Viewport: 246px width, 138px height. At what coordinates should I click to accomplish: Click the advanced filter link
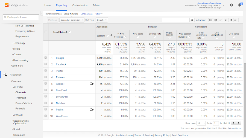point(201,20)
